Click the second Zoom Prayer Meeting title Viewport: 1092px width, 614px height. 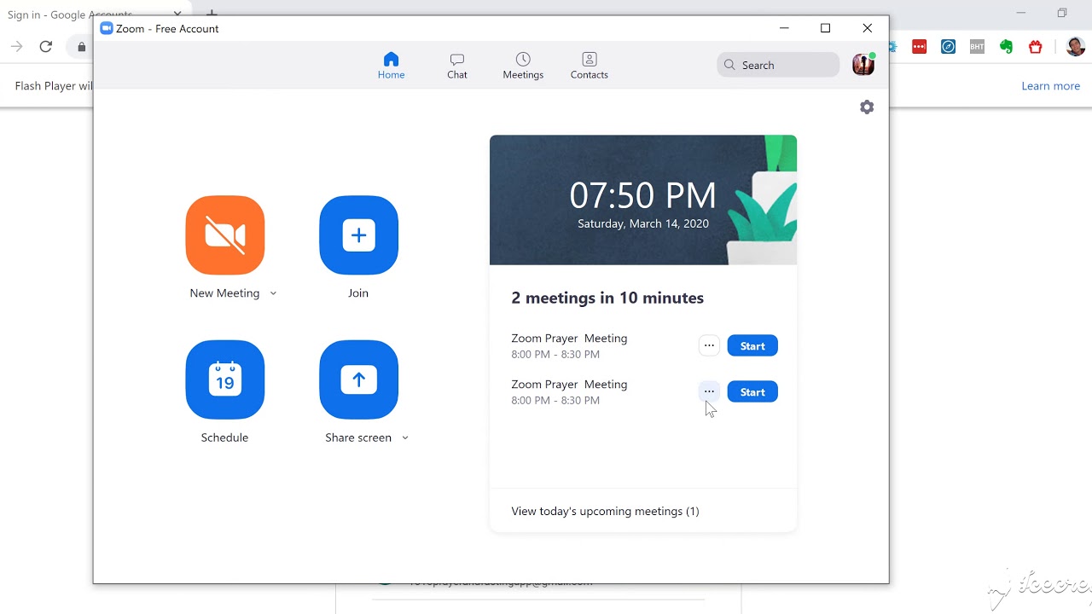tap(569, 385)
